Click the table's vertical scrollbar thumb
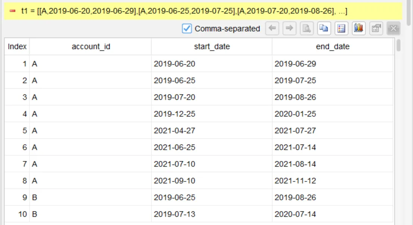The image size is (413, 225). [x=398, y=45]
